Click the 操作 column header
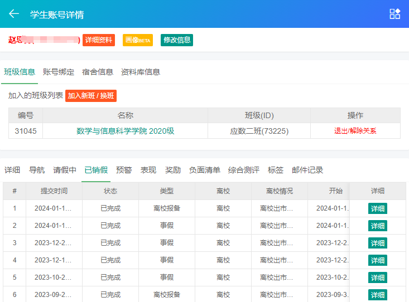 pos(355,115)
